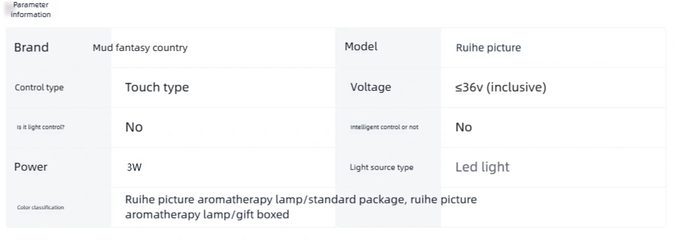This screenshot has width=684, height=242.
Task: Click the ≤36v (inclusive) voltage value
Action: (x=501, y=87)
